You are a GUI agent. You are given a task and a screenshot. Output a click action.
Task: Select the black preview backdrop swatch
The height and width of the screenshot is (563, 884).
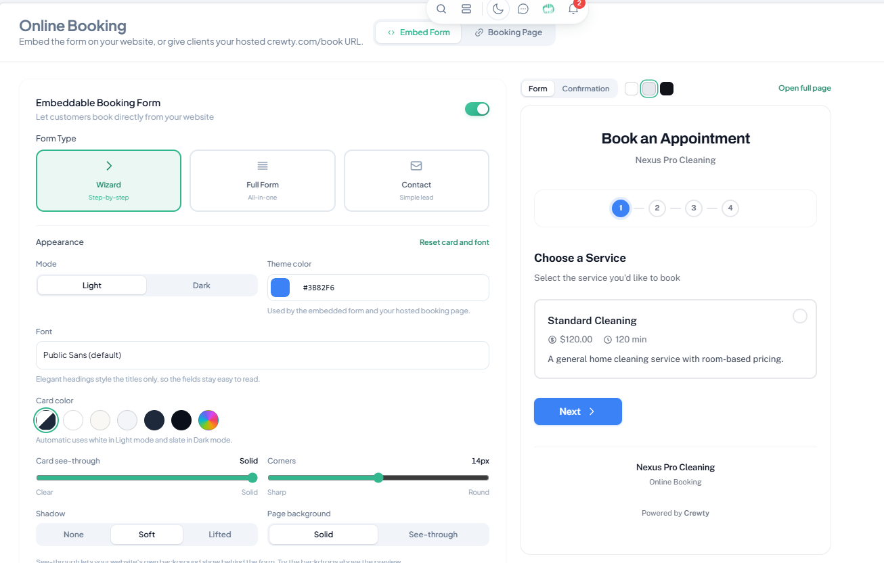click(x=667, y=89)
